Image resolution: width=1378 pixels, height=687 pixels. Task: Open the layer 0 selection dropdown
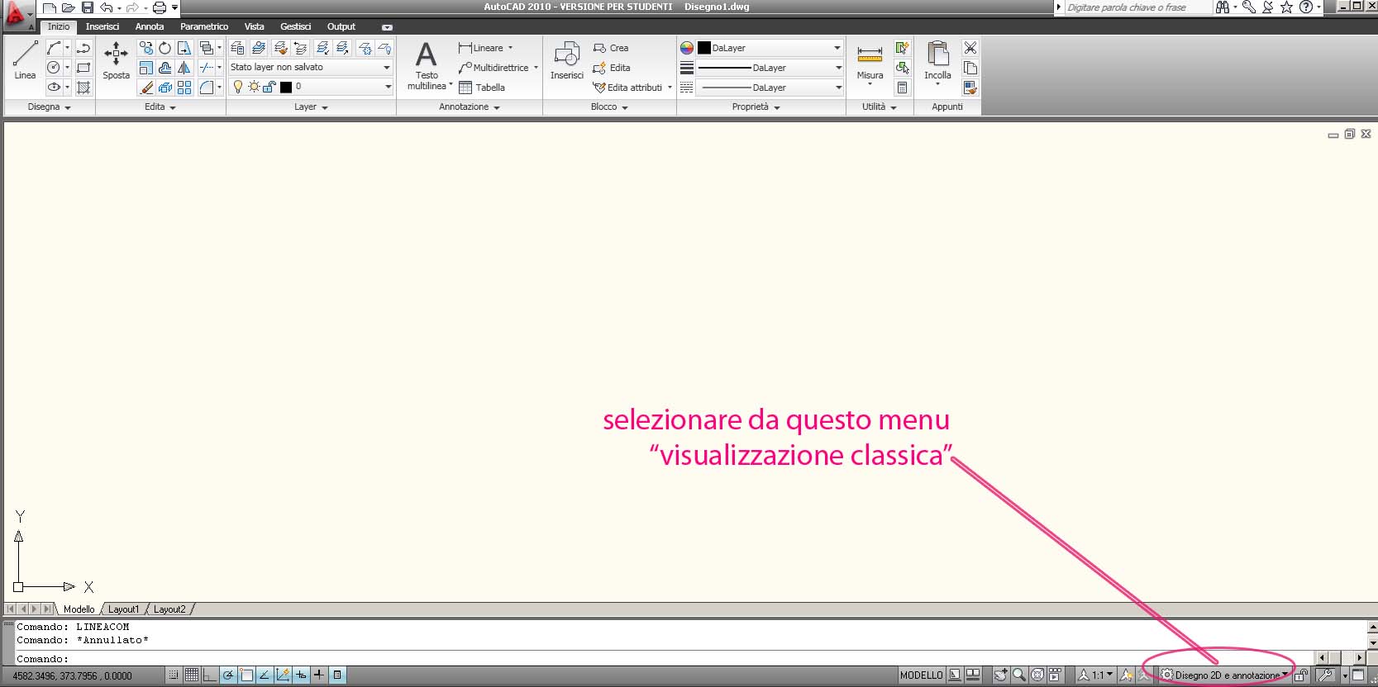(x=310, y=87)
